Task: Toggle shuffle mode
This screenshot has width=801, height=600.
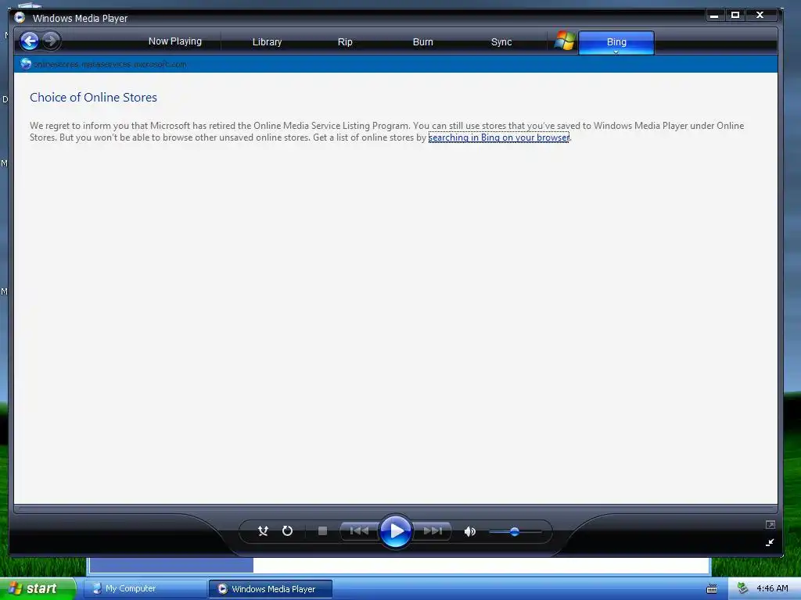Action: click(x=263, y=531)
